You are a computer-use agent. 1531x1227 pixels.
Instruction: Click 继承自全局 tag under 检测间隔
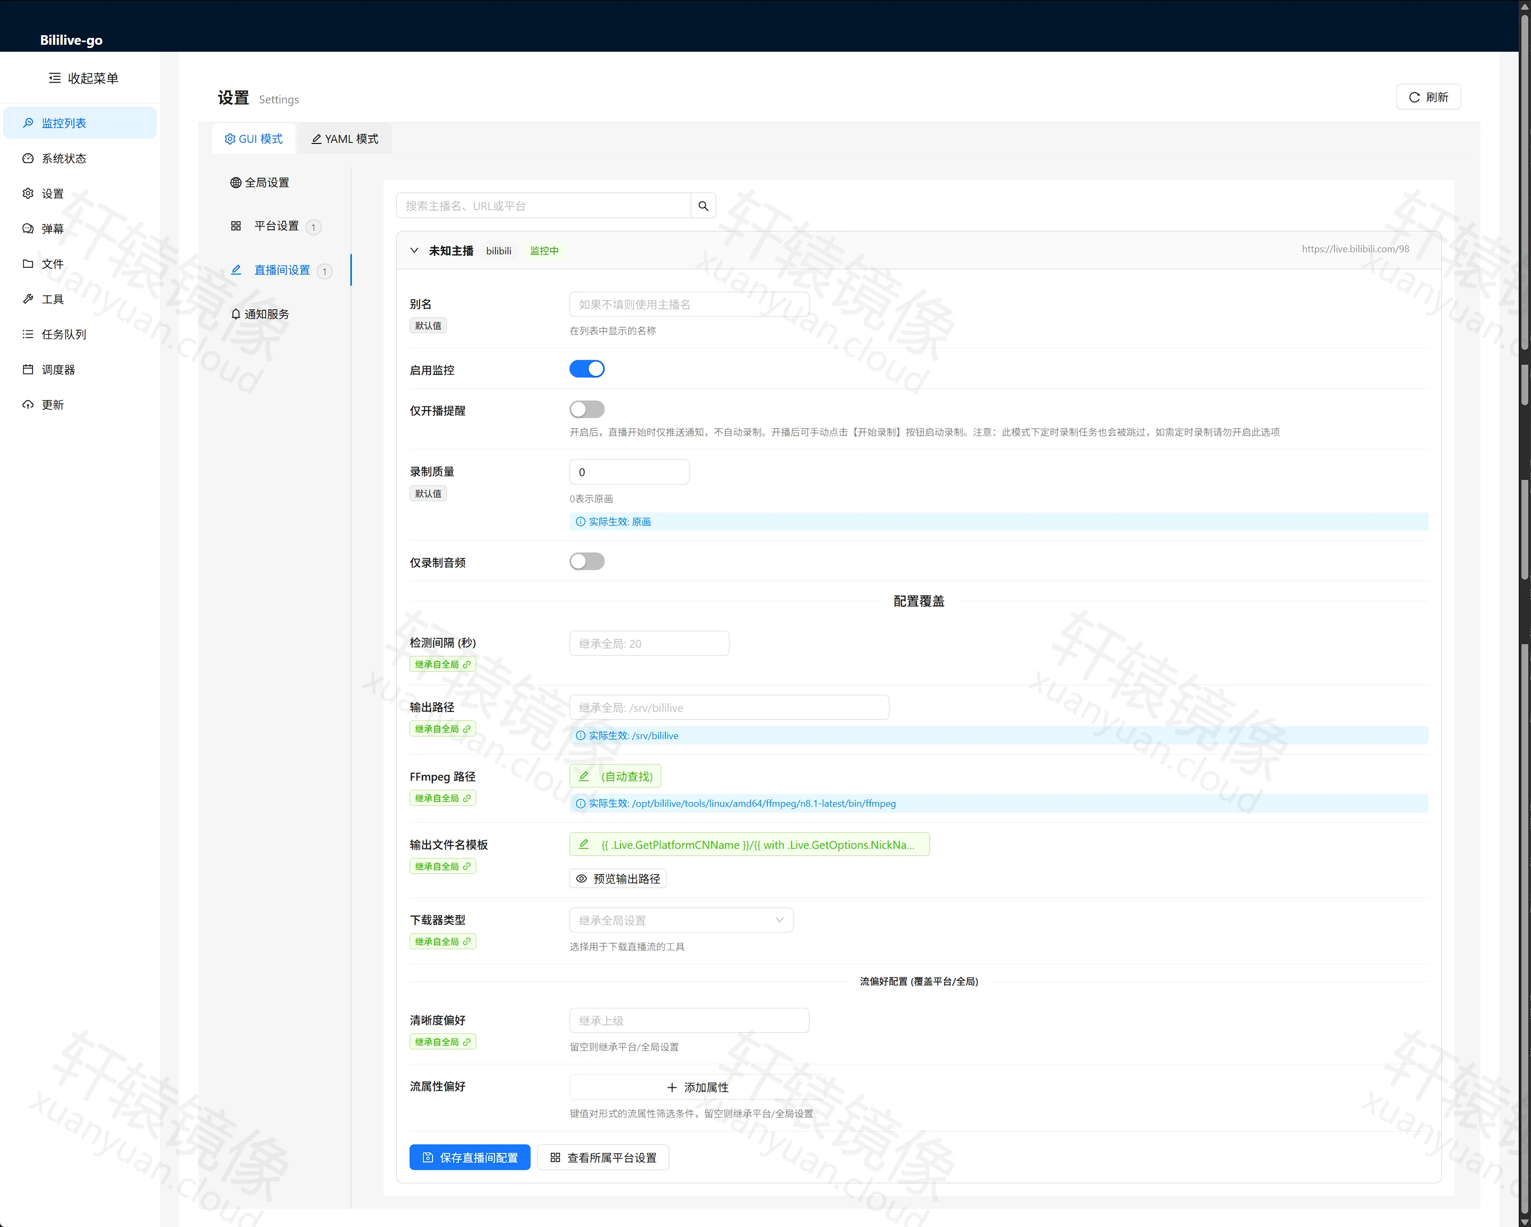click(x=443, y=664)
